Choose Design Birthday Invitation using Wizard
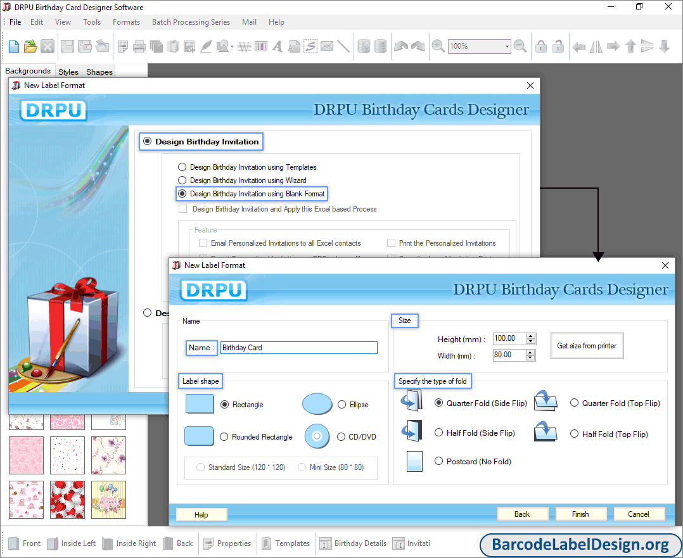 (182, 181)
